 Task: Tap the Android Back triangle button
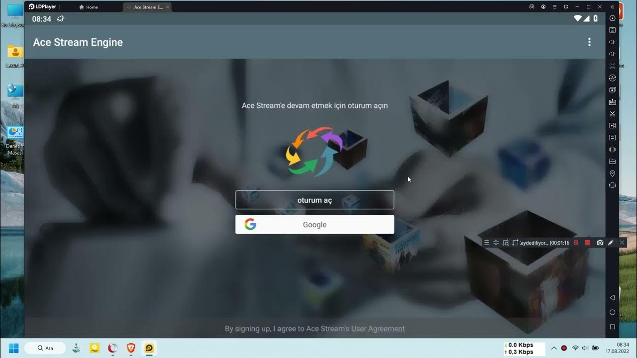pos(613,298)
